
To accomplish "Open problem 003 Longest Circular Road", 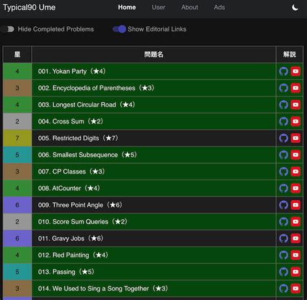I will pos(86,105).
